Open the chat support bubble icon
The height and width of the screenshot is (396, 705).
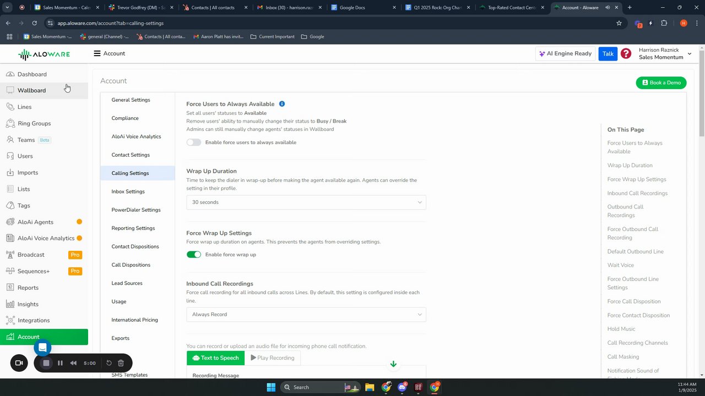pyautogui.click(x=42, y=348)
